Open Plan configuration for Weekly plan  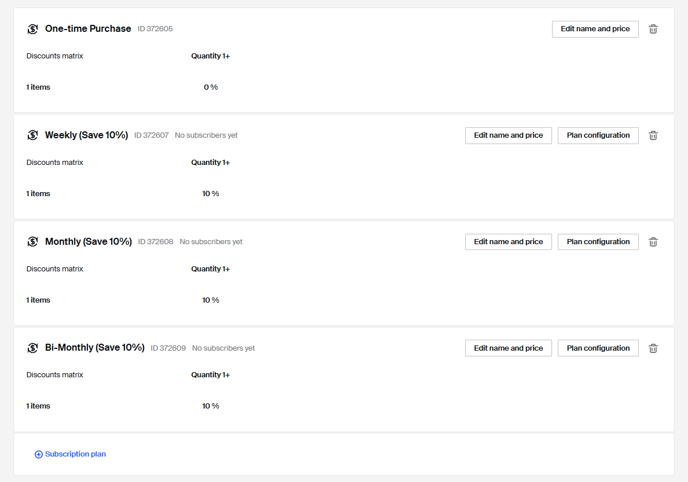point(598,135)
